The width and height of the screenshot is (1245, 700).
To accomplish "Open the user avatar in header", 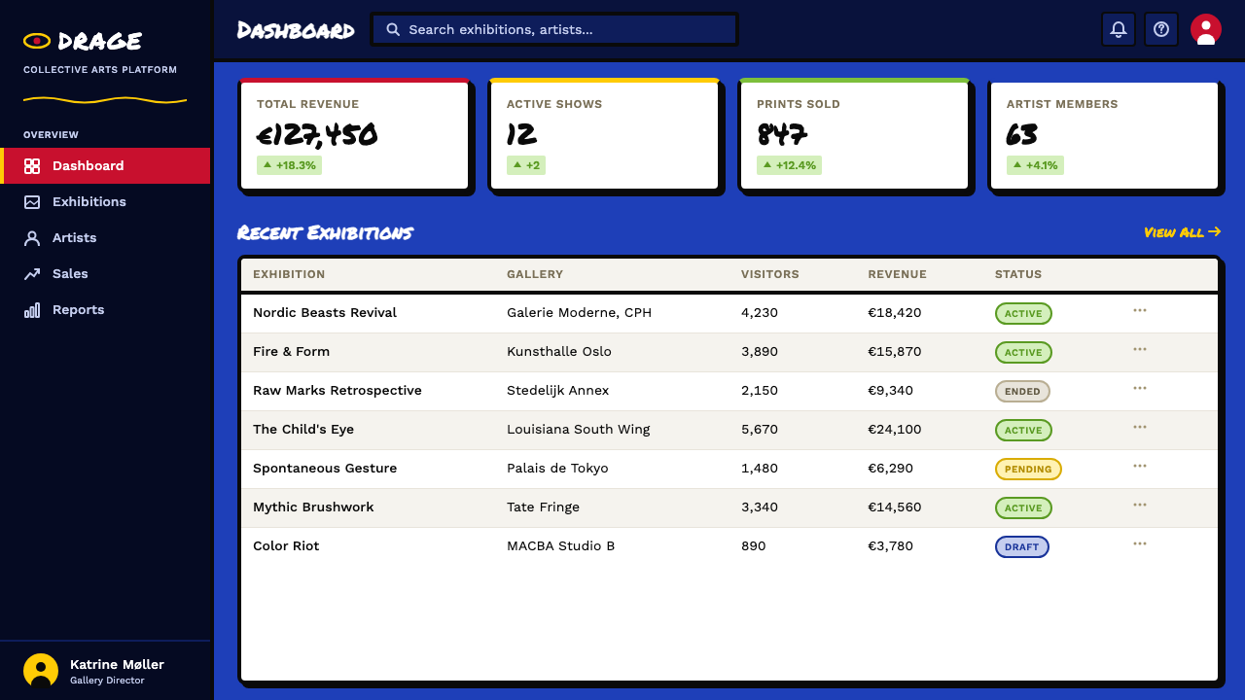I will coord(1206,29).
